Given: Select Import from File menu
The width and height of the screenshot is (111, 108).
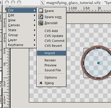Looking at the screenshot, I should [51, 53].
